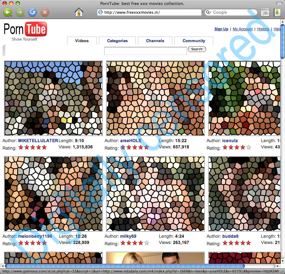Click the horizontal scrollbar left arrow

(2, 266)
